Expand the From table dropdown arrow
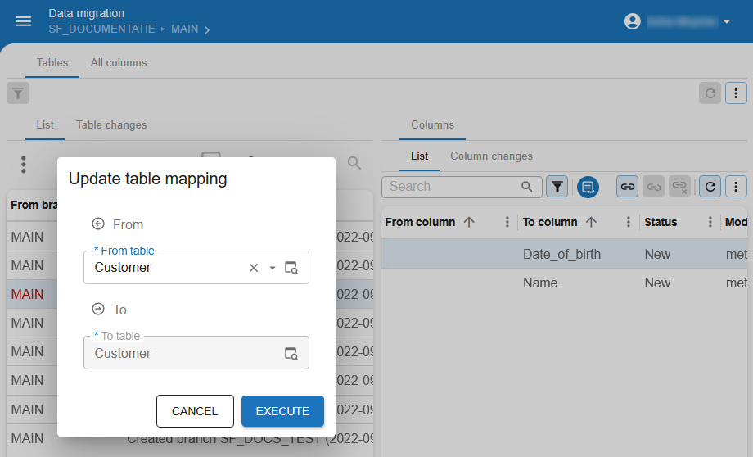This screenshot has width=753, height=457. (x=273, y=268)
